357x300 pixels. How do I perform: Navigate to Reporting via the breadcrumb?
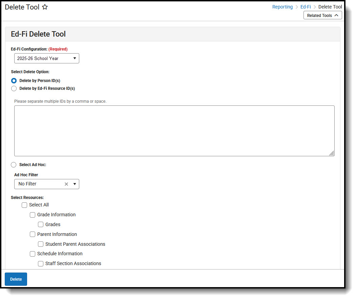[x=282, y=7]
